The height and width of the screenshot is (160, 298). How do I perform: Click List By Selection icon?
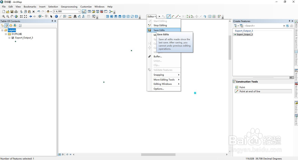[15, 26]
